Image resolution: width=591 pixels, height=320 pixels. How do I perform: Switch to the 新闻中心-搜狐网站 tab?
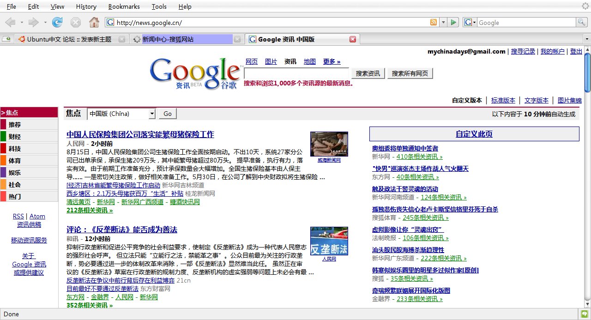tap(186, 39)
